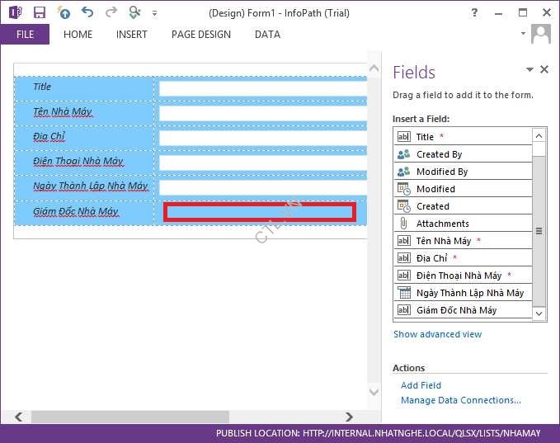Click the user account avatar icon
The height and width of the screenshot is (443, 560).
coord(541,34)
